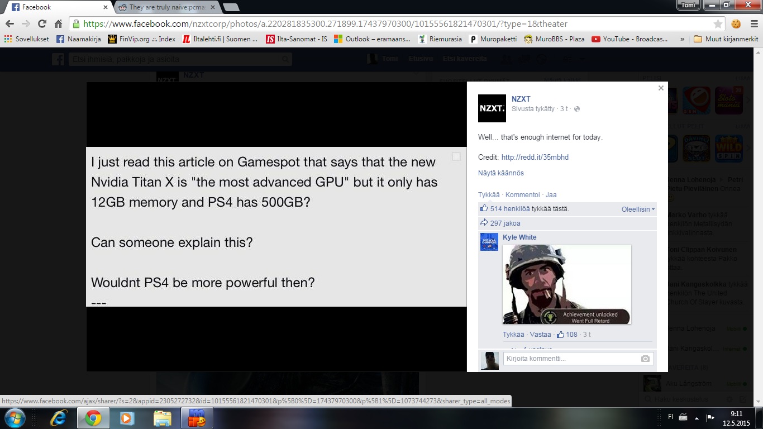The height and width of the screenshot is (429, 763).
Task: Click the globe public audience icon
Action: 577,109
